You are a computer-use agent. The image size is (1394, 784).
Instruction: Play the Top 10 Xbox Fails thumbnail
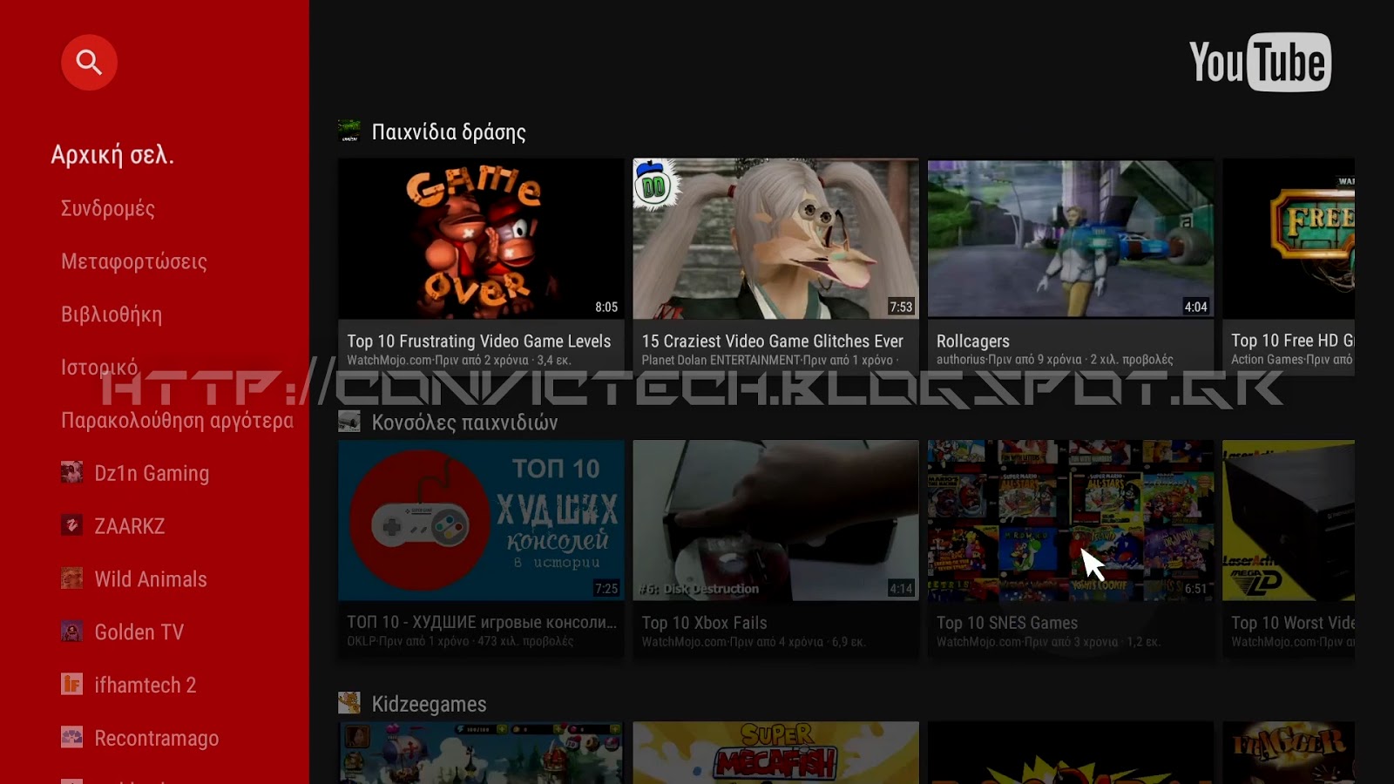pyautogui.click(x=775, y=520)
